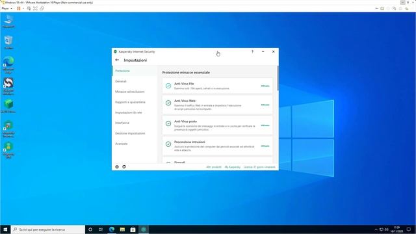416x234 pixels.
Task: Open Task View in taskbar
Action: click(x=101, y=229)
